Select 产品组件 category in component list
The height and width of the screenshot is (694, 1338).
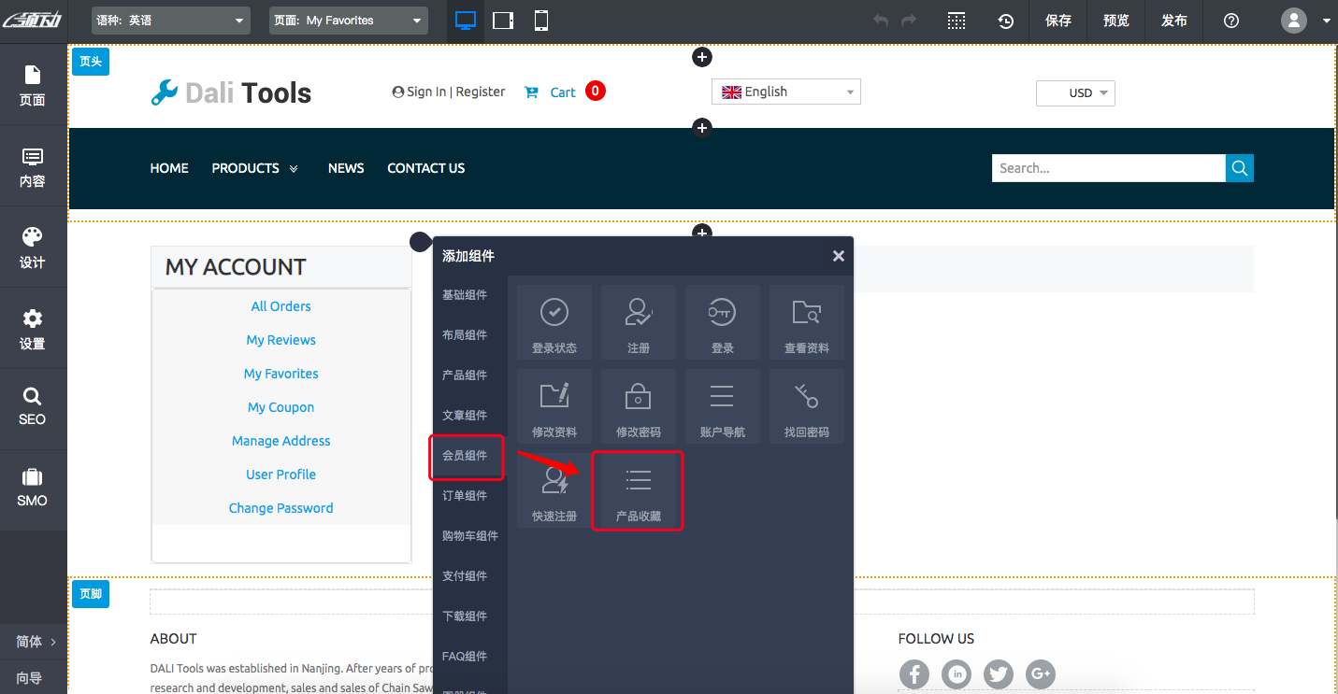465,375
